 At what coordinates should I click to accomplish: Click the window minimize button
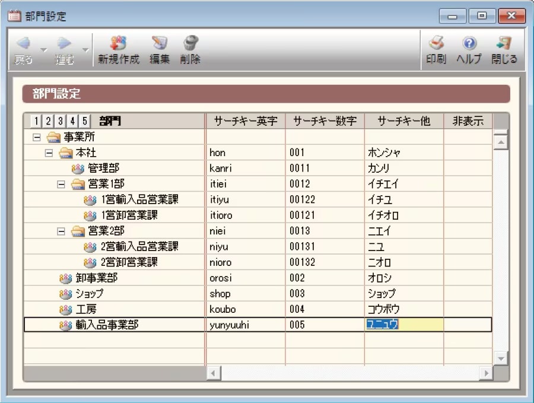(x=452, y=16)
